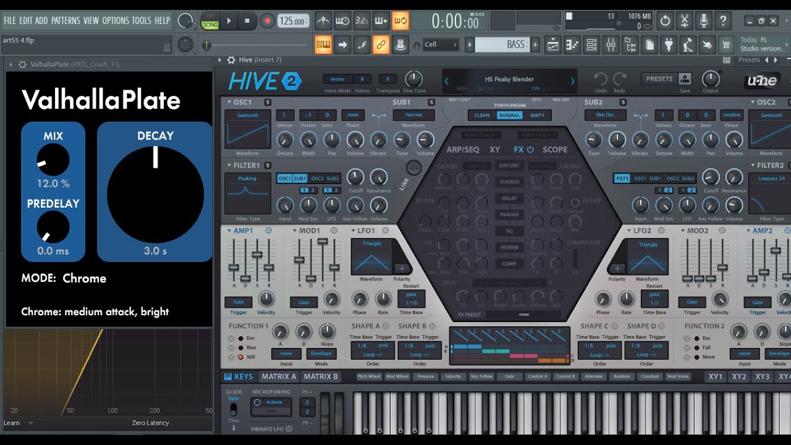Save the preset using Hive's Save icon
The width and height of the screenshot is (791, 445).
coord(685,79)
